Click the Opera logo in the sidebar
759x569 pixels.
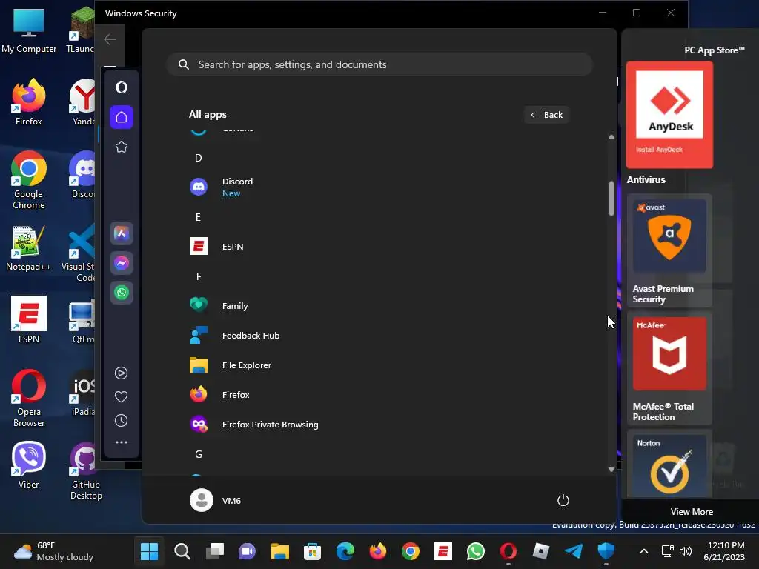click(122, 87)
